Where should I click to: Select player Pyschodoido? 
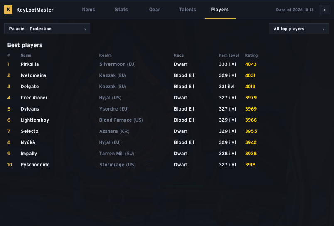(x=35, y=165)
